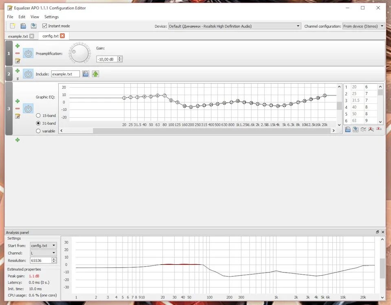Toggle power for the Include filter
The width and height of the screenshot is (391, 305).
point(28,74)
